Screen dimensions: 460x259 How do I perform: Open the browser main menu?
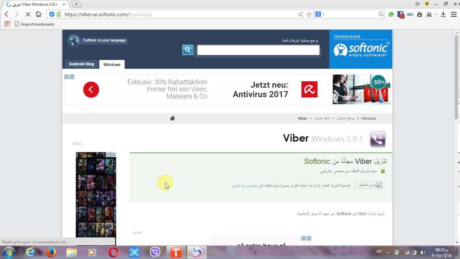click(x=453, y=14)
